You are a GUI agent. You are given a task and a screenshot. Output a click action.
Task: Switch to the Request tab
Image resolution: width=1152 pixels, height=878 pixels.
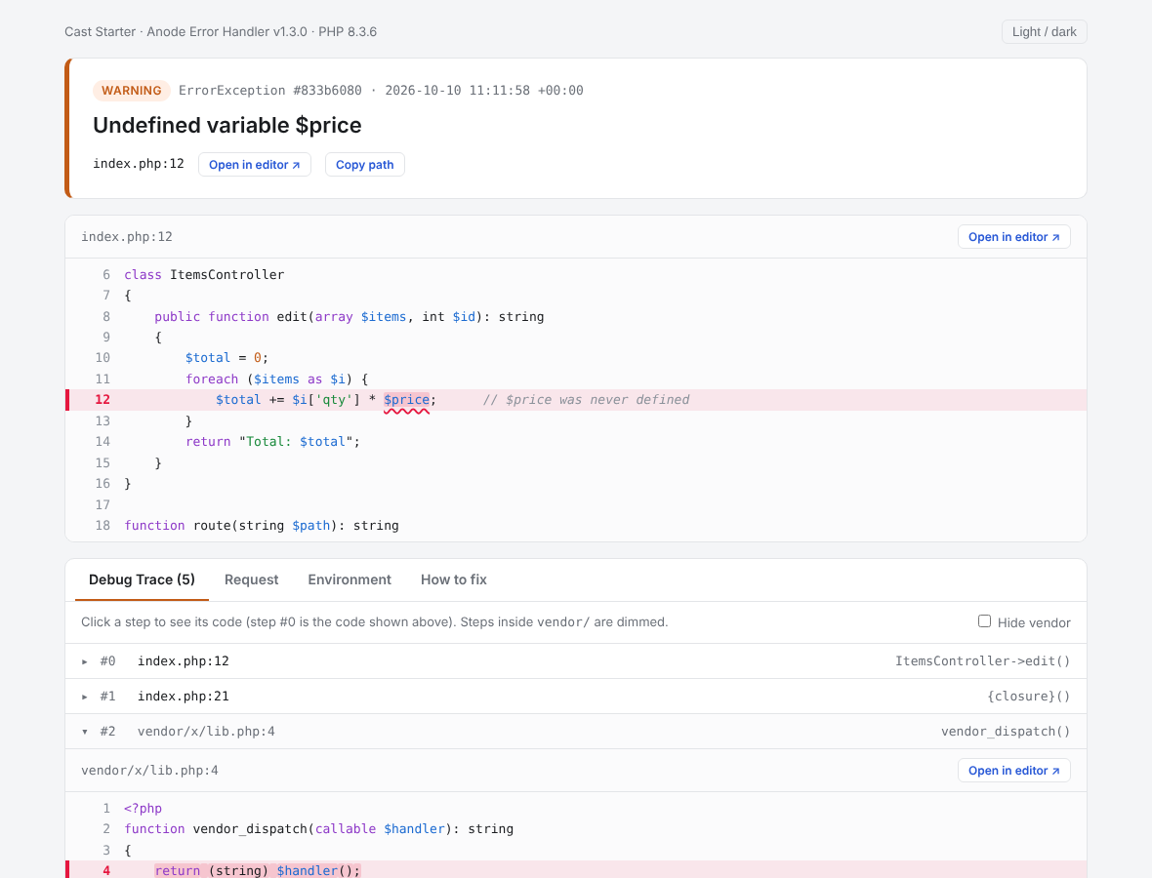[251, 579]
